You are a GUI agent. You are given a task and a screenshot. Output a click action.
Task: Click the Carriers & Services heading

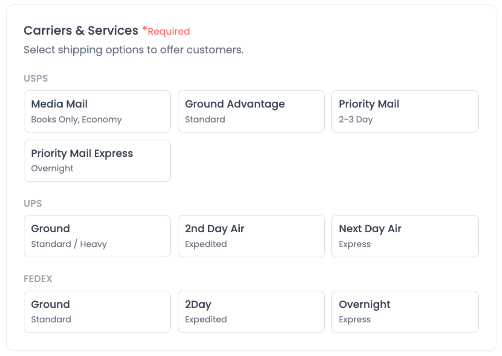[x=81, y=31]
